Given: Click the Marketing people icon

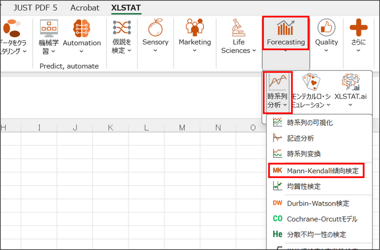Looking at the screenshot, I should [195, 27].
